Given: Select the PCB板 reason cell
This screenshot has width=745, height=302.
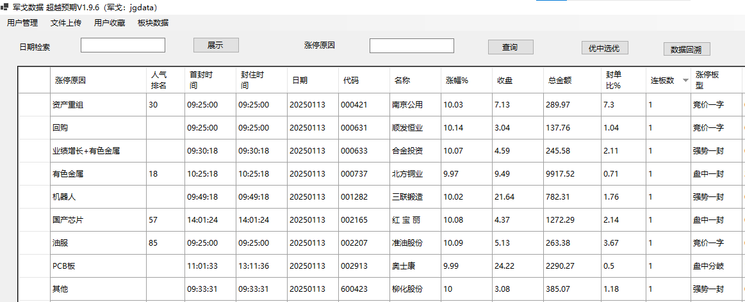Looking at the screenshot, I should [x=99, y=266].
